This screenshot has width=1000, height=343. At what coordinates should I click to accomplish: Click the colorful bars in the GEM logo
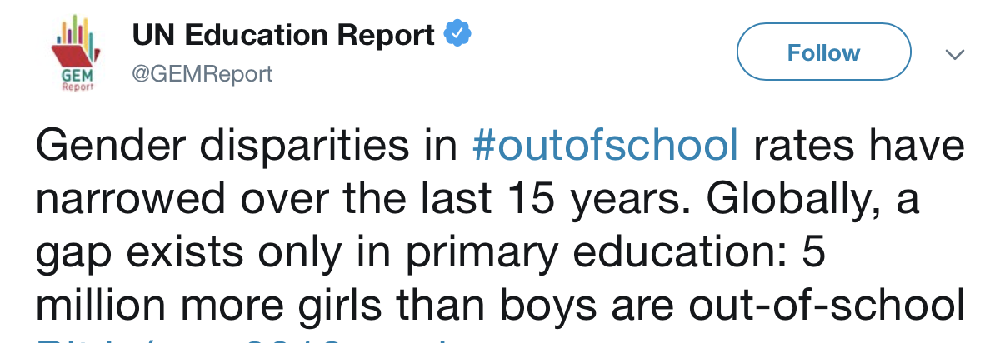(x=76, y=31)
